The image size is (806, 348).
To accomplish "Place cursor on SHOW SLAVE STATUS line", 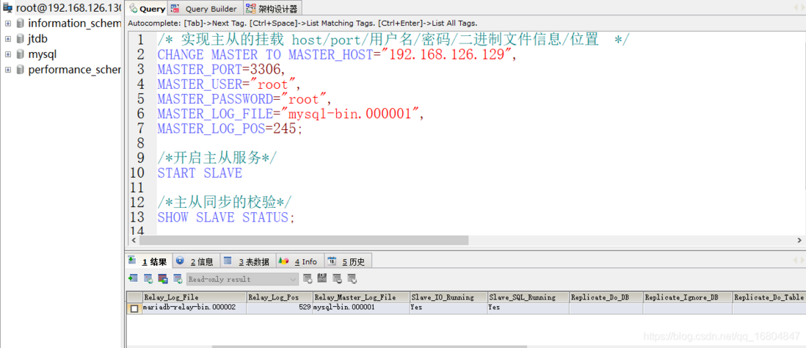I will [226, 217].
